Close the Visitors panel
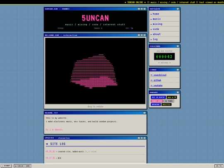Viewport: 224px width, 168px height. click(178, 46)
